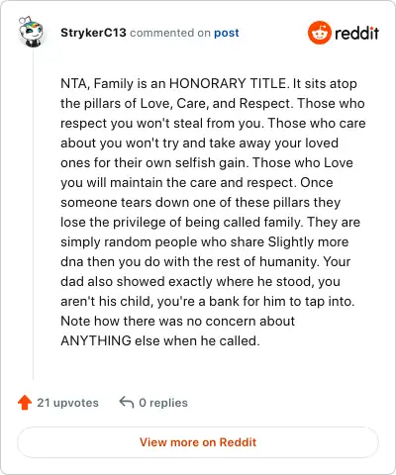This screenshot has height=475, width=396.
Task: Open the blue "post" link
Action: pyautogui.click(x=227, y=33)
